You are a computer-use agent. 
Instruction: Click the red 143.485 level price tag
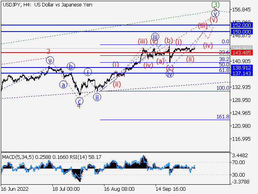tap(241, 53)
